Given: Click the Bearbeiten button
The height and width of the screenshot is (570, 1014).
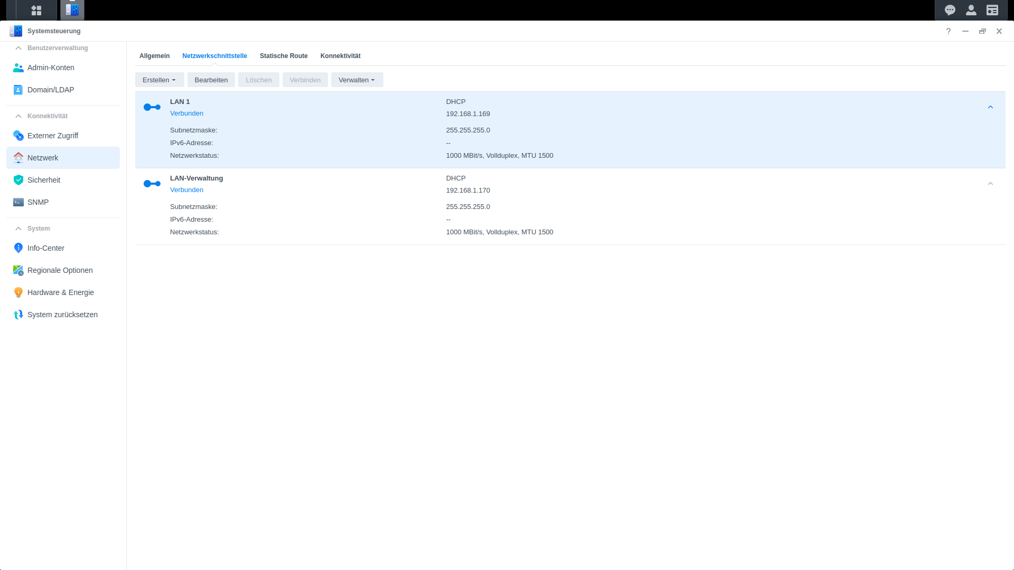Looking at the screenshot, I should 211,80.
